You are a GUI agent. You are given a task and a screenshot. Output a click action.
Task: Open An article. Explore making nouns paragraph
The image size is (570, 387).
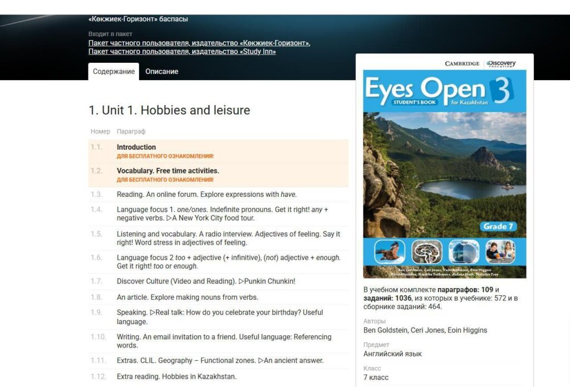point(187,297)
